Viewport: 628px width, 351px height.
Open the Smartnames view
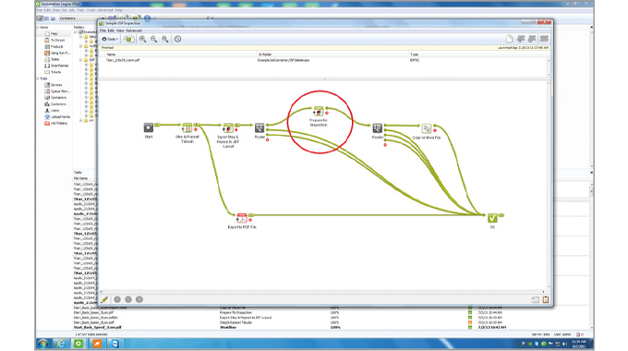[56, 66]
